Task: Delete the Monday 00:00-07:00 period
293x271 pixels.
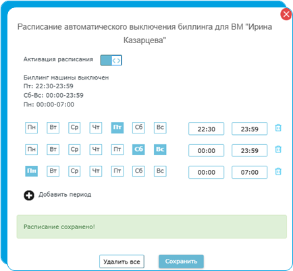Action: tap(278, 171)
